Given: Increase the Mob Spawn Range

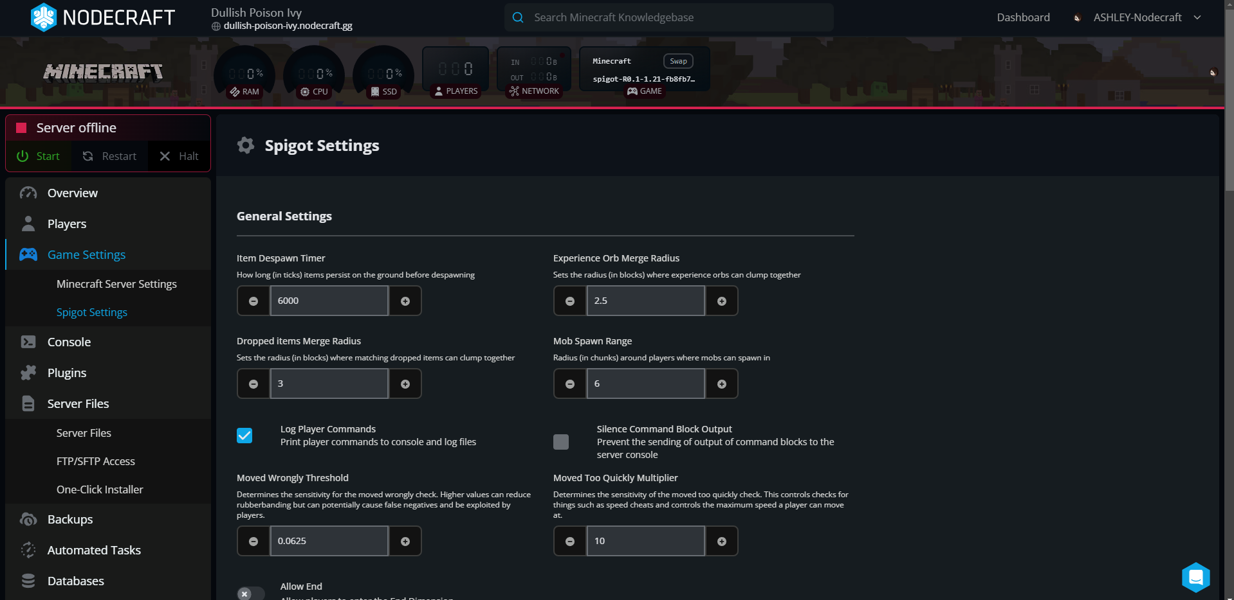Looking at the screenshot, I should tap(722, 384).
